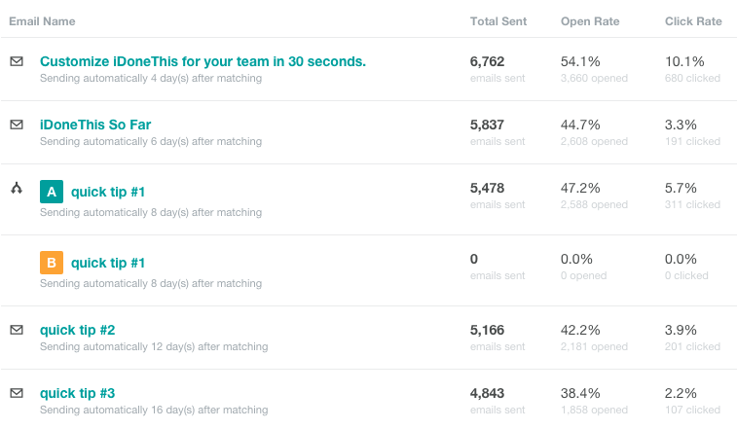This screenshot has height=429, width=737.
Task: Sort by Total Sent column header
Action: [498, 21]
